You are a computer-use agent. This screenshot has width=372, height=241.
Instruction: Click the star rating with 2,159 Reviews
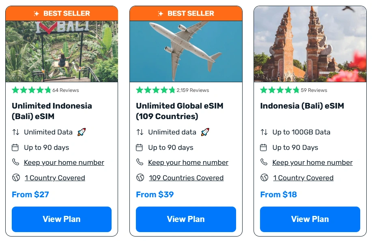click(x=155, y=90)
